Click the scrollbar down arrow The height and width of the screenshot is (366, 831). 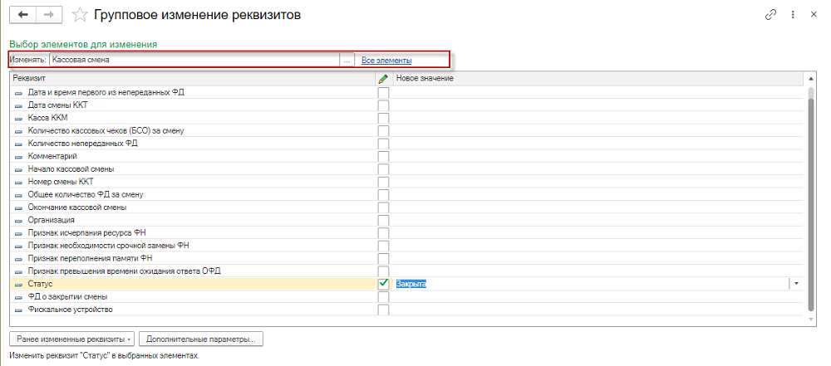coord(809,320)
